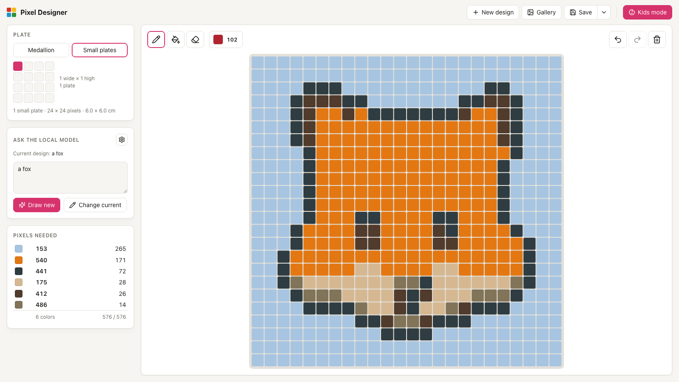The width and height of the screenshot is (679, 382).
Task: Click the count 171 for color 540
Action: [x=121, y=260]
